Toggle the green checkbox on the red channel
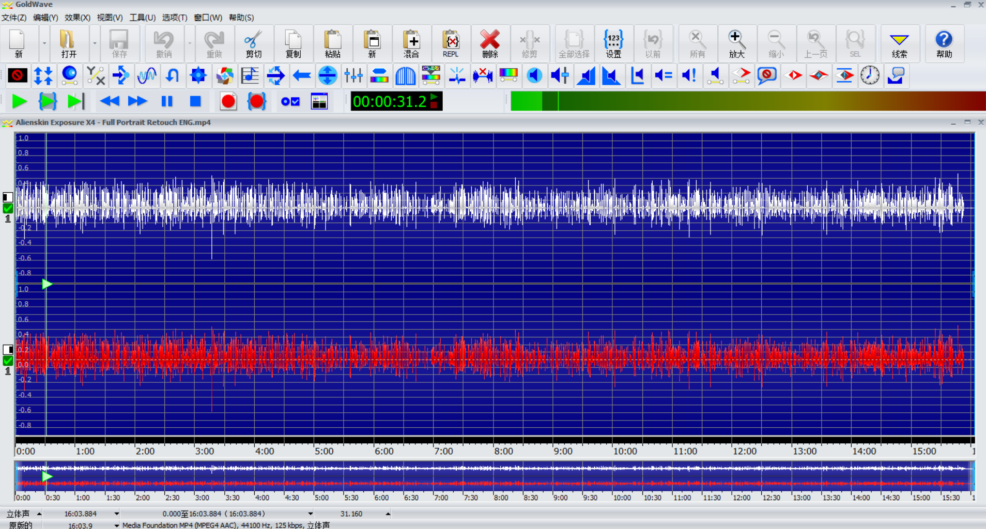 point(8,361)
